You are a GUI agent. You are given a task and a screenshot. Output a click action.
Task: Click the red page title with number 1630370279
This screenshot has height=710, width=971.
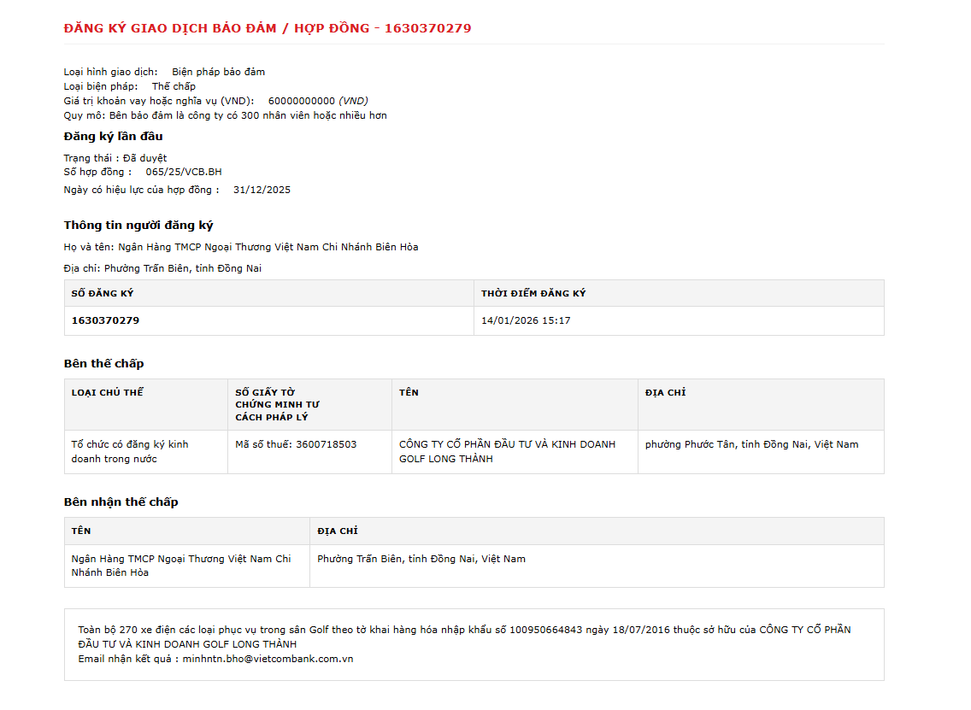267,28
